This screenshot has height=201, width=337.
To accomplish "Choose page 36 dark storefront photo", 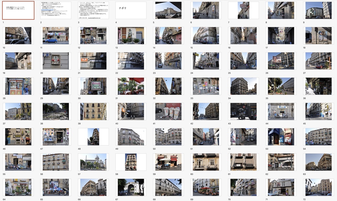I will pyautogui.click(x=319, y=86).
